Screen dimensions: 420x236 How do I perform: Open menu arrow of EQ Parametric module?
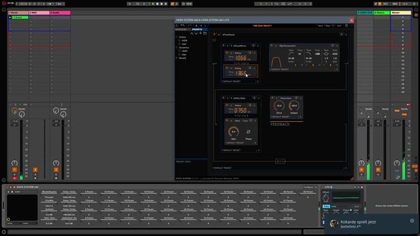click(337, 46)
